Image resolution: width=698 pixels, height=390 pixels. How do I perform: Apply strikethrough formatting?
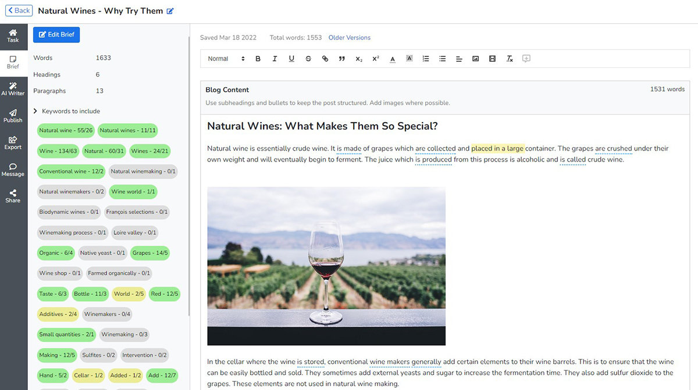308,59
